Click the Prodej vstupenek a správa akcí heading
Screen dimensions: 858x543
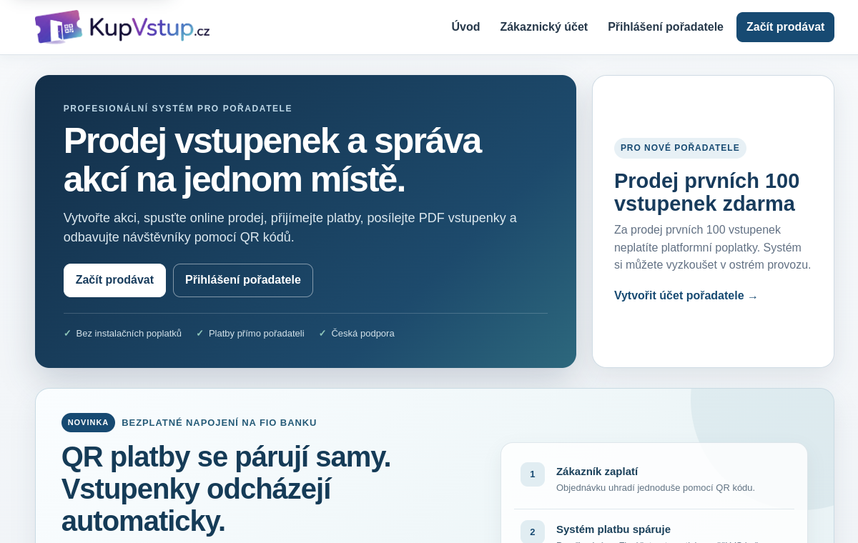tap(272, 160)
